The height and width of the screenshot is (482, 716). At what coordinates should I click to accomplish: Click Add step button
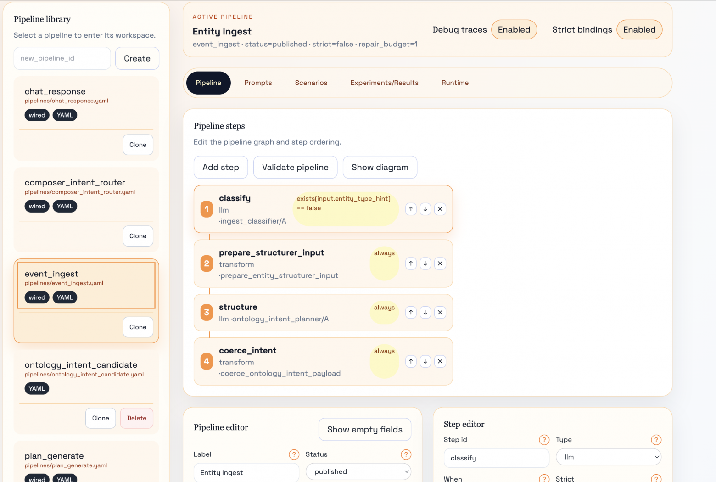click(x=221, y=168)
